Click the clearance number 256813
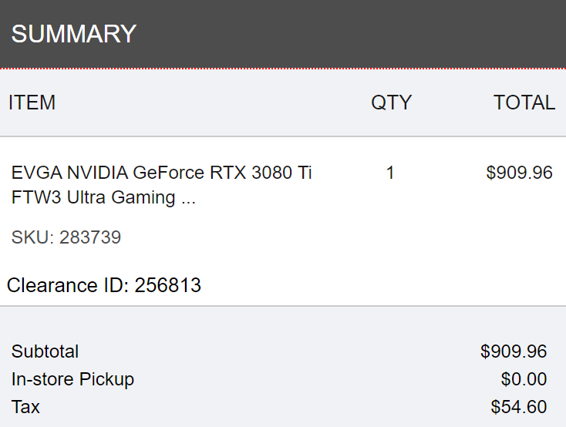 coord(167,286)
